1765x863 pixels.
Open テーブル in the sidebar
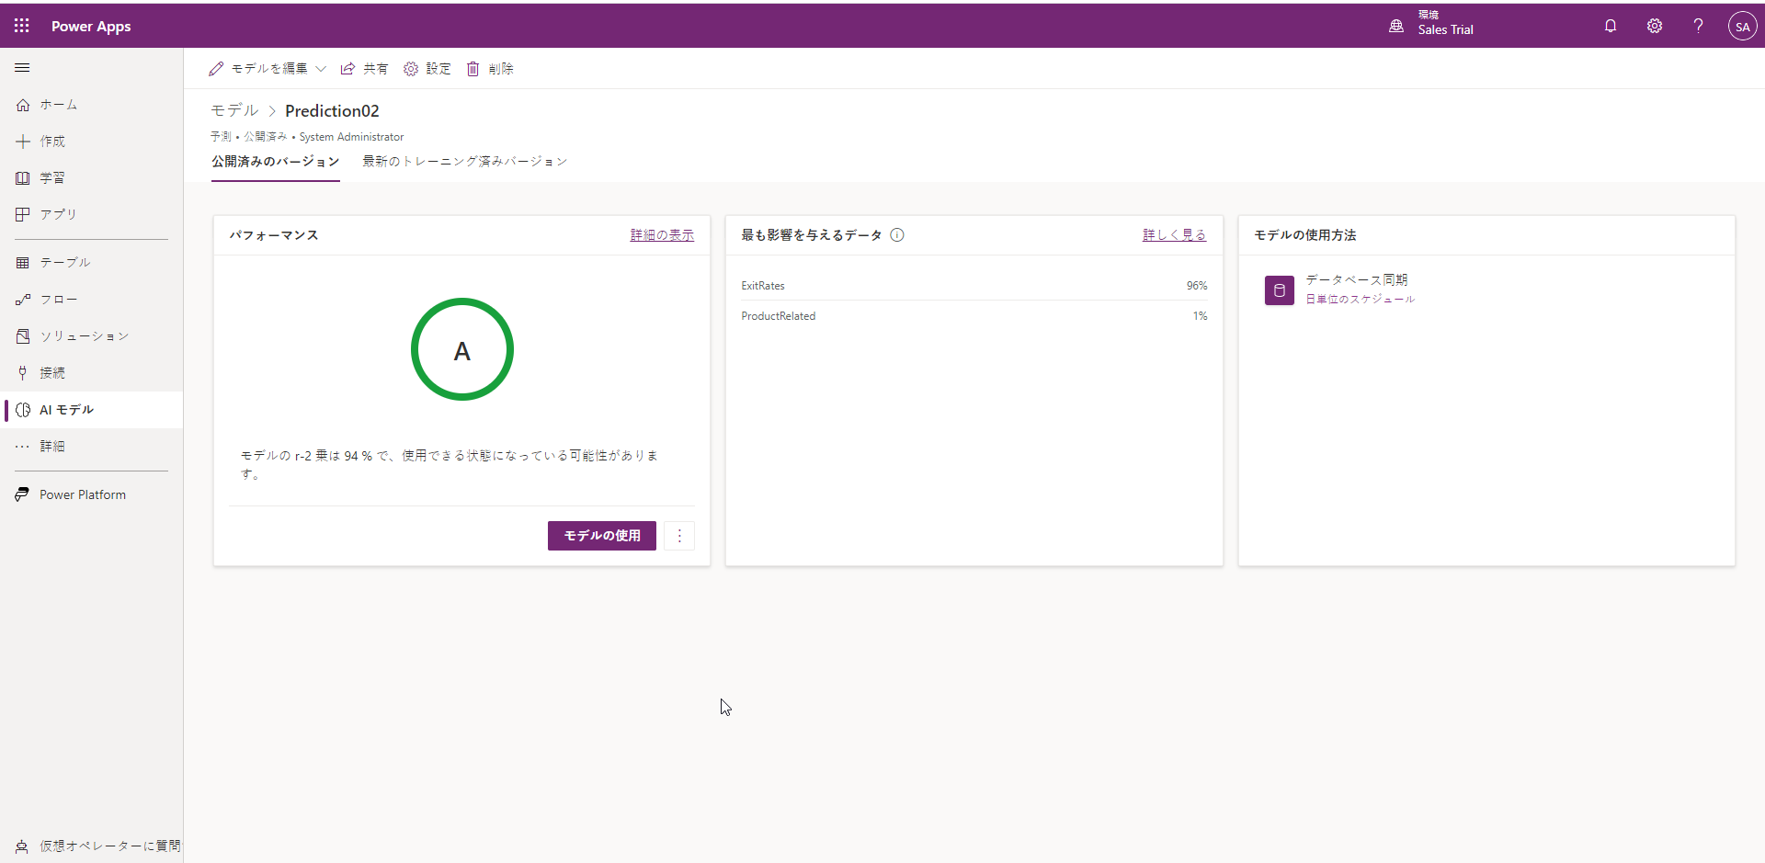pos(92,263)
